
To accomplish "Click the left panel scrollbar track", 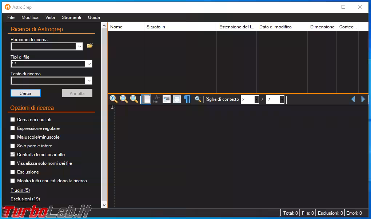I will coord(104,115).
